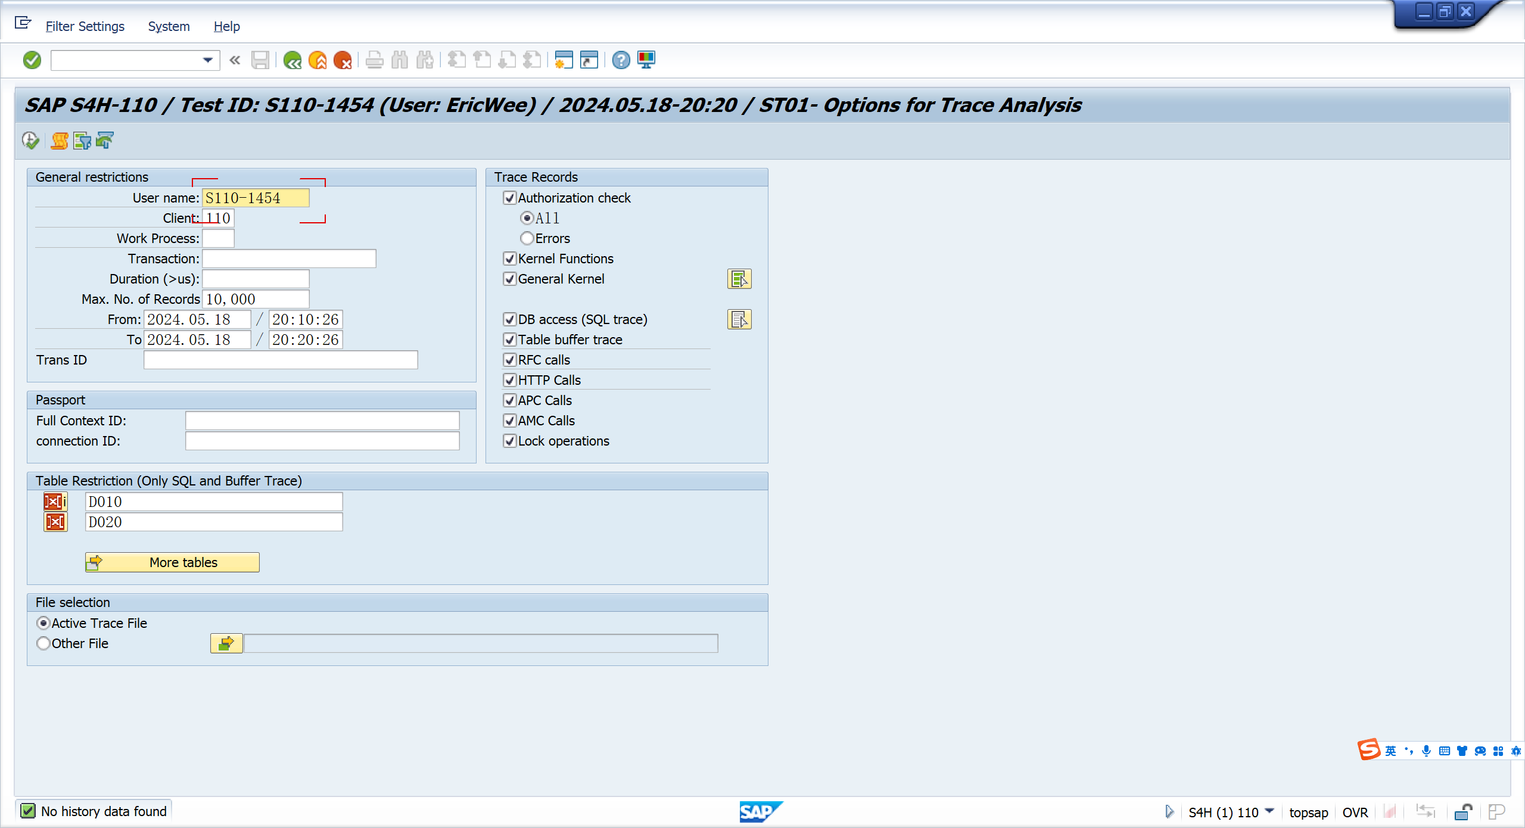Expand status bar triangle expander
Viewport: 1525px width, 828px height.
[1169, 811]
